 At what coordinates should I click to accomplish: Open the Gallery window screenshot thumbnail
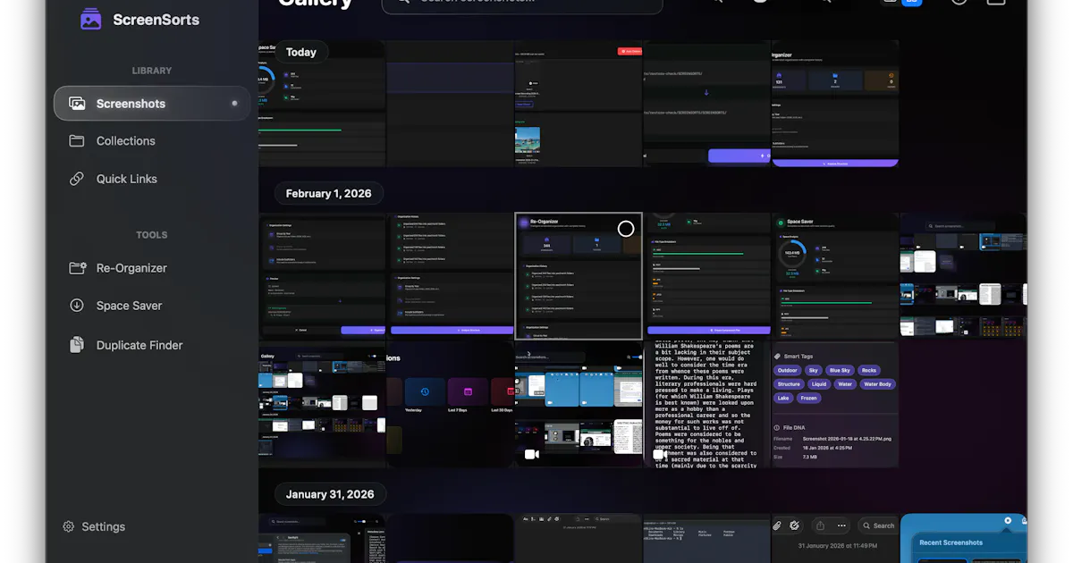click(x=322, y=405)
